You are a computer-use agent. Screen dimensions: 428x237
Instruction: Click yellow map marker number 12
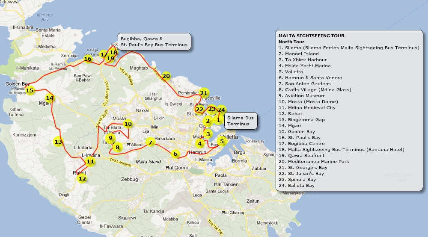pyautogui.click(x=82, y=179)
